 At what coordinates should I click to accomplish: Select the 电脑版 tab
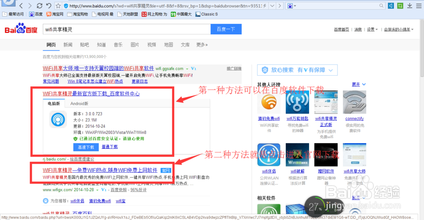54,103
